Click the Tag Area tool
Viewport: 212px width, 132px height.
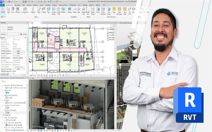pyautogui.click(x=125, y=11)
